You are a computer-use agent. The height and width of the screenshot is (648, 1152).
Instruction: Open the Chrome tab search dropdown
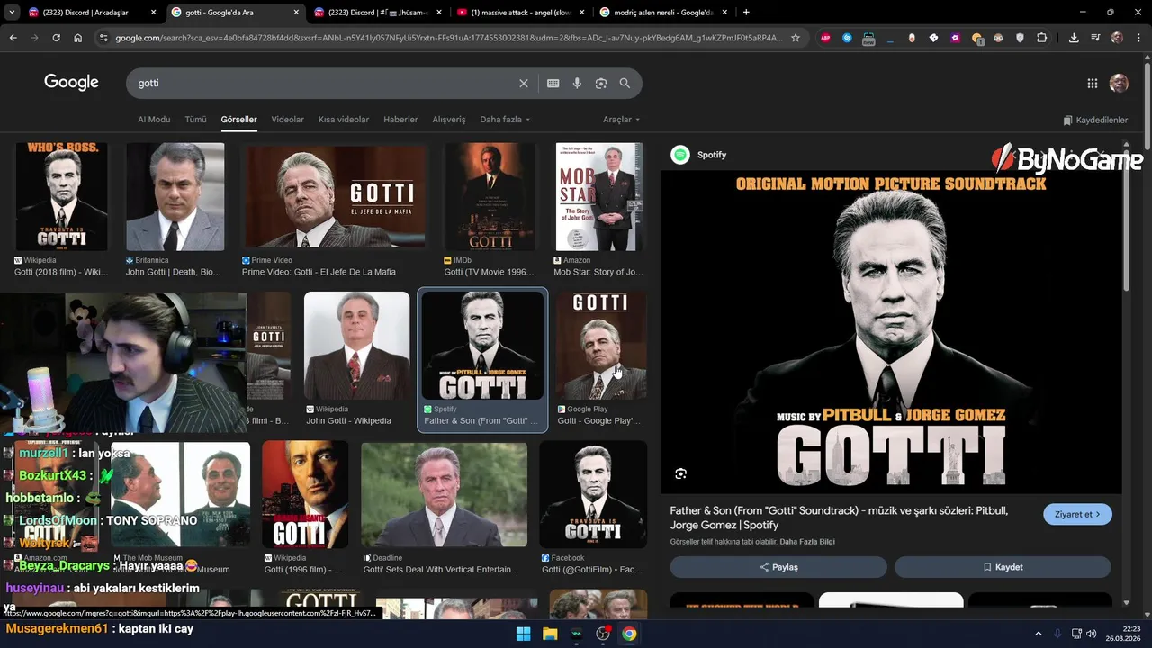[x=13, y=13]
